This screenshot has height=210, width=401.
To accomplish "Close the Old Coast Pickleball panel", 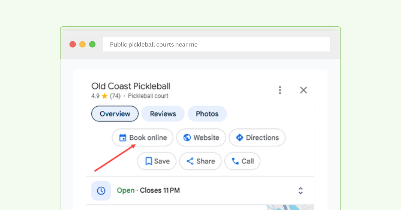I will coord(303,90).
